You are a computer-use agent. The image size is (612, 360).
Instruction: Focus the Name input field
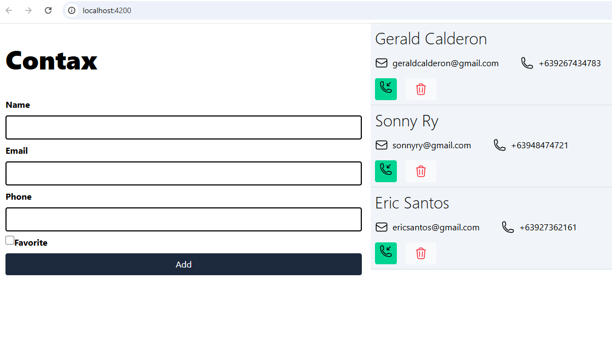point(183,127)
